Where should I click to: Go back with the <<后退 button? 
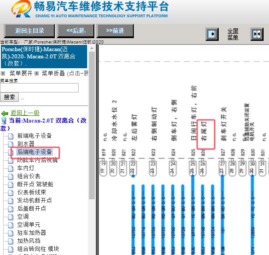click(x=76, y=31)
